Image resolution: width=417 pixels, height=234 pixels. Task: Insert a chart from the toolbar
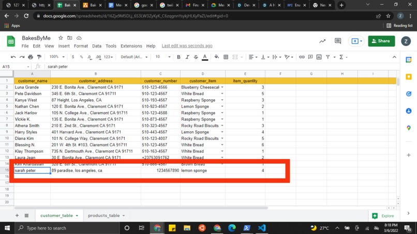[319, 57]
